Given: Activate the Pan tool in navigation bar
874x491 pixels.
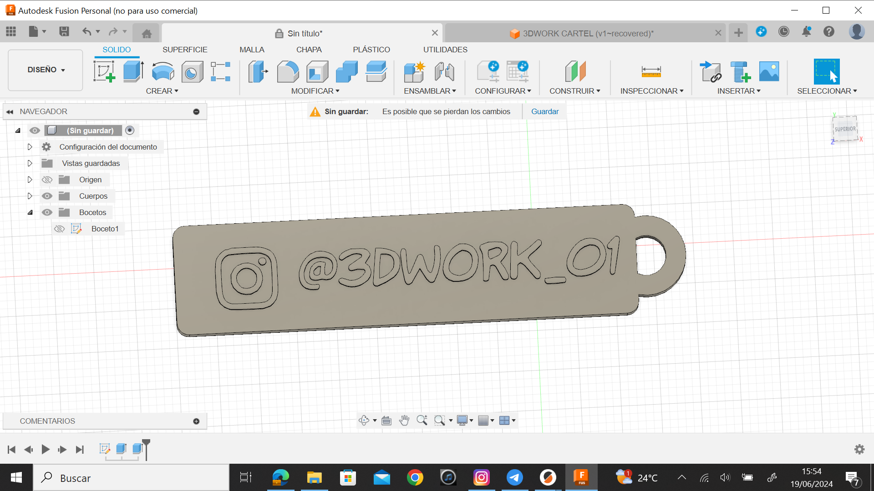Looking at the screenshot, I should click(x=404, y=420).
